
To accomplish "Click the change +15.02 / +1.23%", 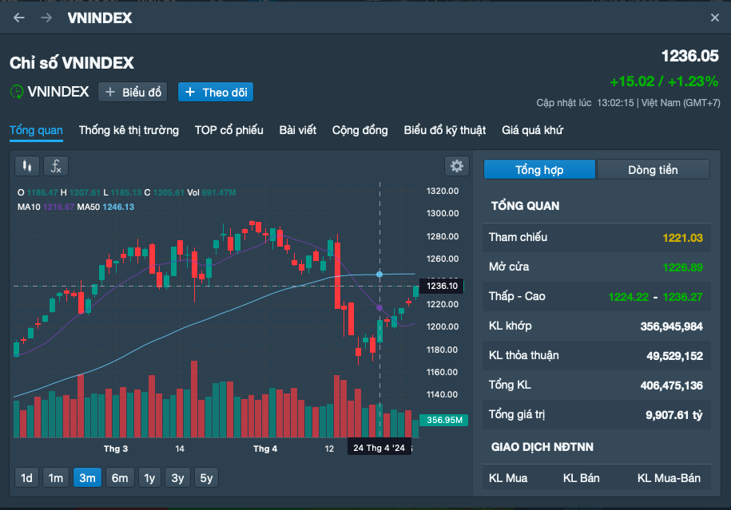I will (665, 81).
